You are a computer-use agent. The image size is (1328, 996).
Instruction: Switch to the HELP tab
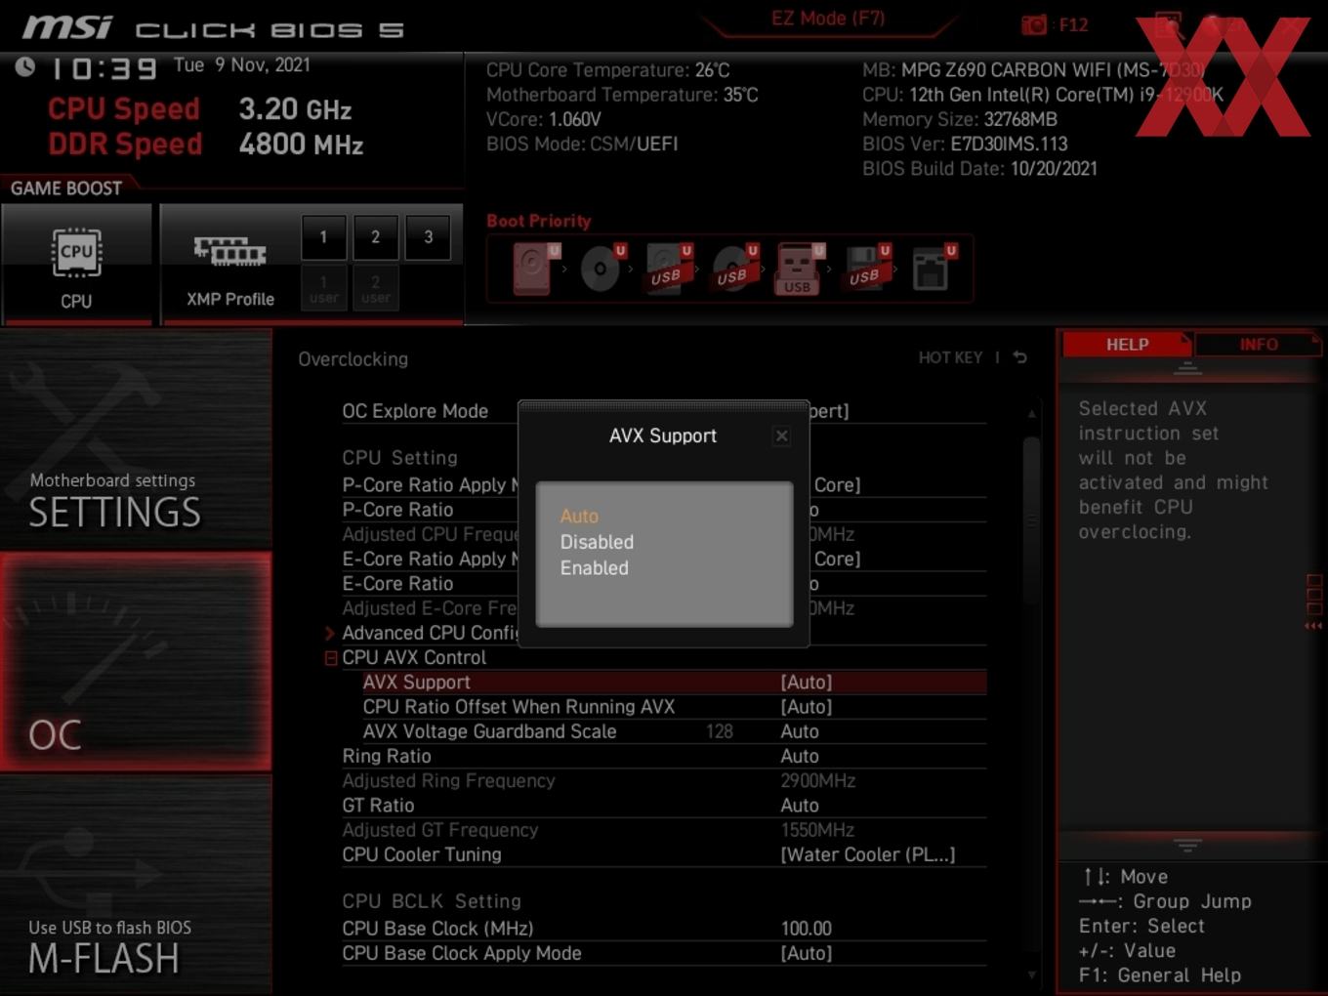1127,345
